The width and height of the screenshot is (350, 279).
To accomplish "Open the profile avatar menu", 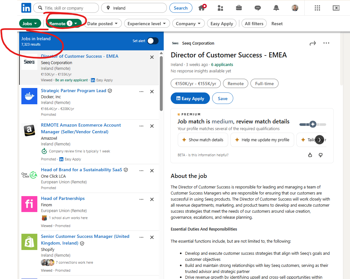I will (x=295, y=8).
